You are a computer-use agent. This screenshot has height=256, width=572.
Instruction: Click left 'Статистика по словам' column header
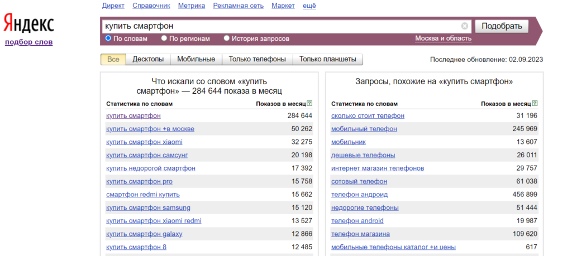(139, 104)
